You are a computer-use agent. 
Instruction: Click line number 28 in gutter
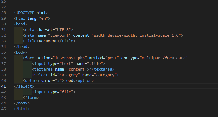click(4, 13)
